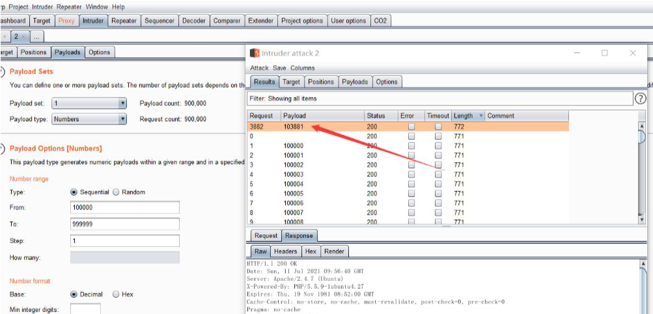This screenshot has width=653, height=314.
Task: Maximize the Intruder attack 2 window
Action: 604,53
